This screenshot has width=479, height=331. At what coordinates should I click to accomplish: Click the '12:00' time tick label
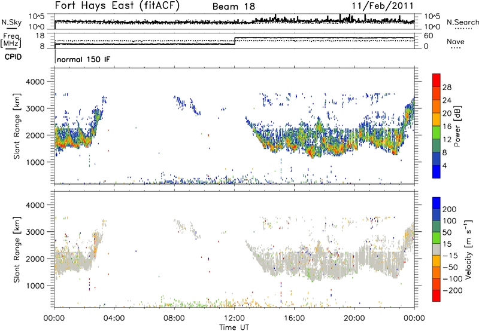[234, 318]
